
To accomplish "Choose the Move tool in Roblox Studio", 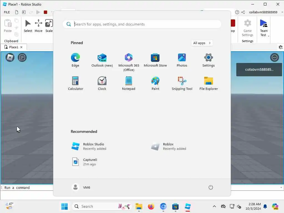I will tap(38, 26).
